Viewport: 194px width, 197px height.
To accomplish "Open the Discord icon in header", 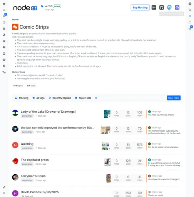I will 177,7.
